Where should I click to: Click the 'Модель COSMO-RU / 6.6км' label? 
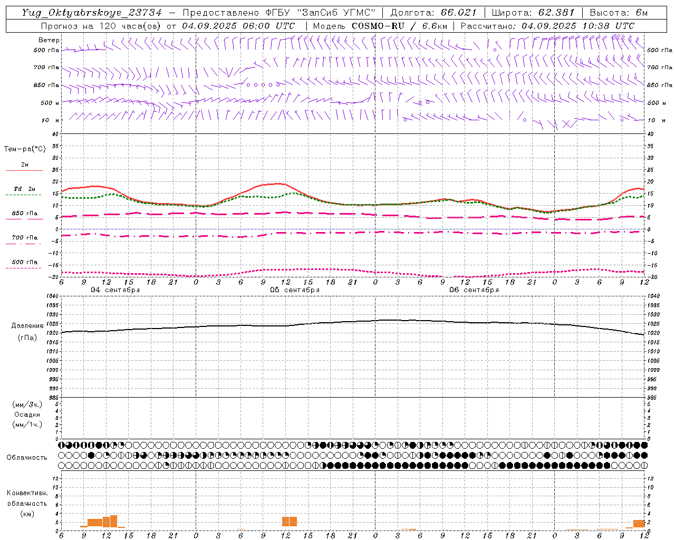[x=380, y=26]
